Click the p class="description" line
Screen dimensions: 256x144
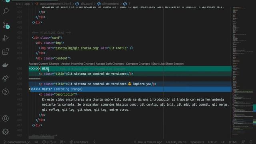[x=58, y=94]
